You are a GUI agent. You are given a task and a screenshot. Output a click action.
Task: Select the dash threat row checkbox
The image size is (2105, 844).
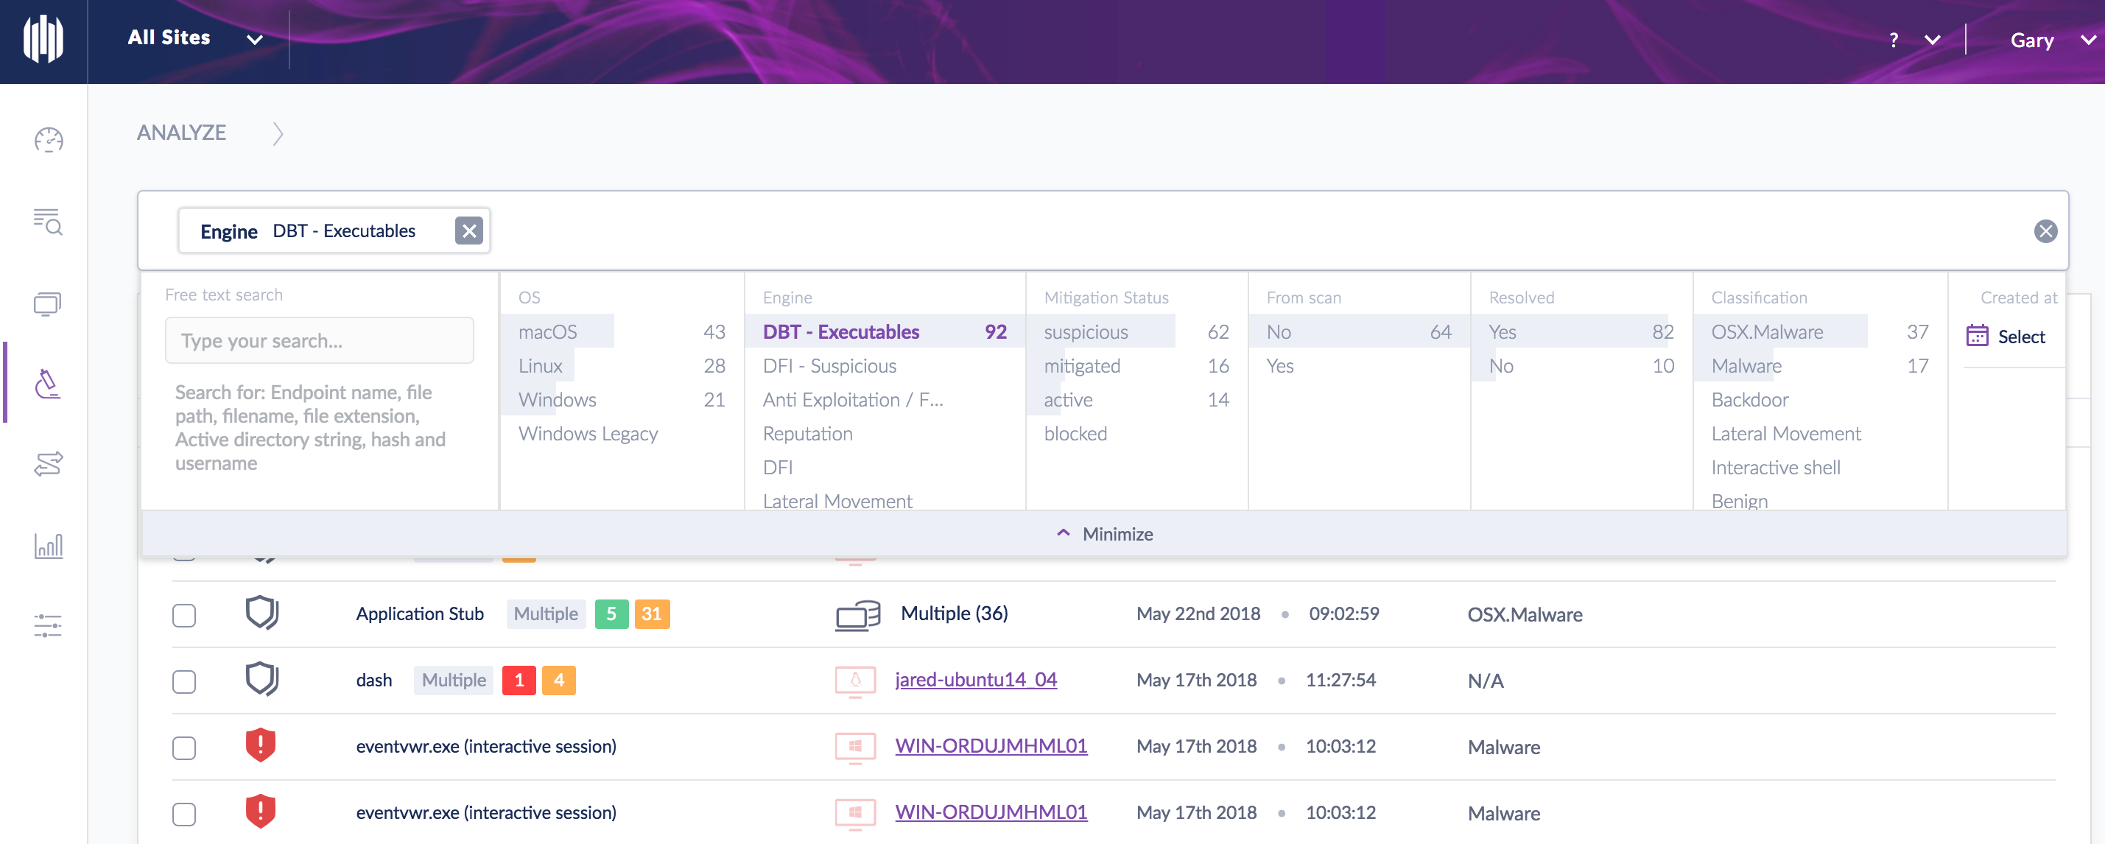coord(185,681)
